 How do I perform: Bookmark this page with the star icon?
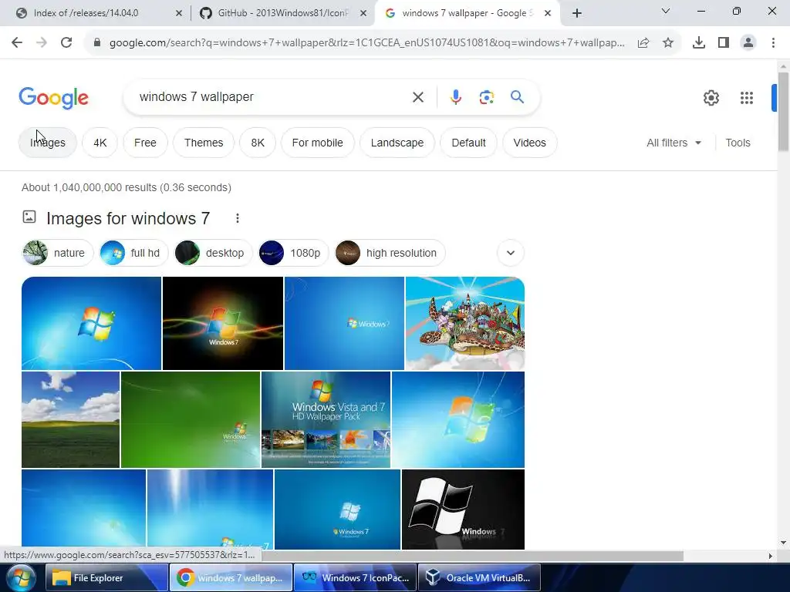coord(668,43)
